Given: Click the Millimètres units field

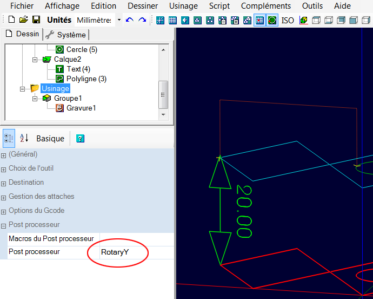Looking at the screenshot, I should [x=95, y=20].
